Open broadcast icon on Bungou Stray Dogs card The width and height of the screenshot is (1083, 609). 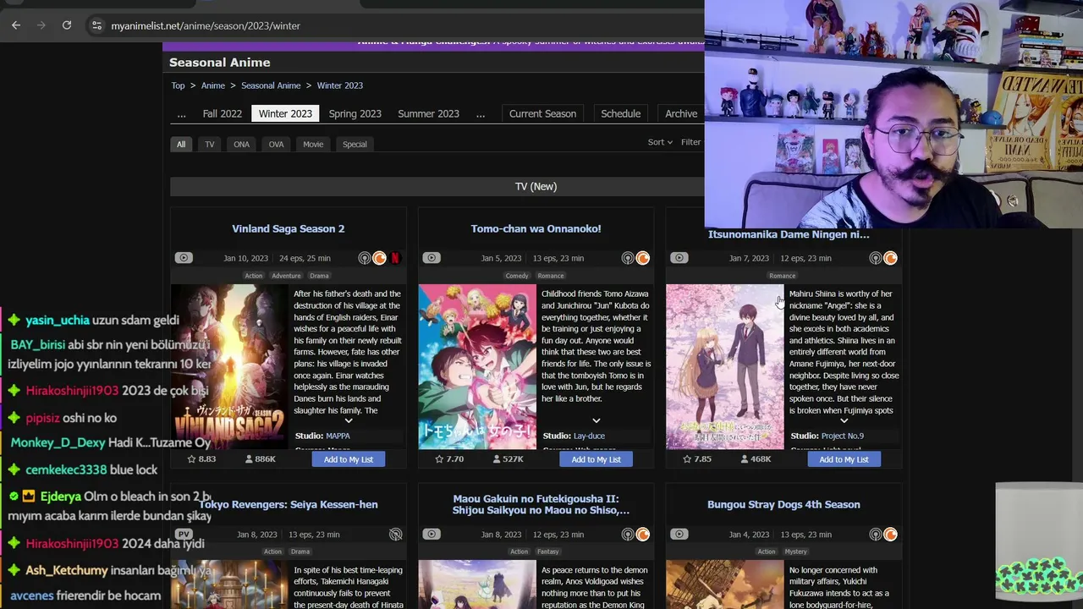(x=876, y=535)
